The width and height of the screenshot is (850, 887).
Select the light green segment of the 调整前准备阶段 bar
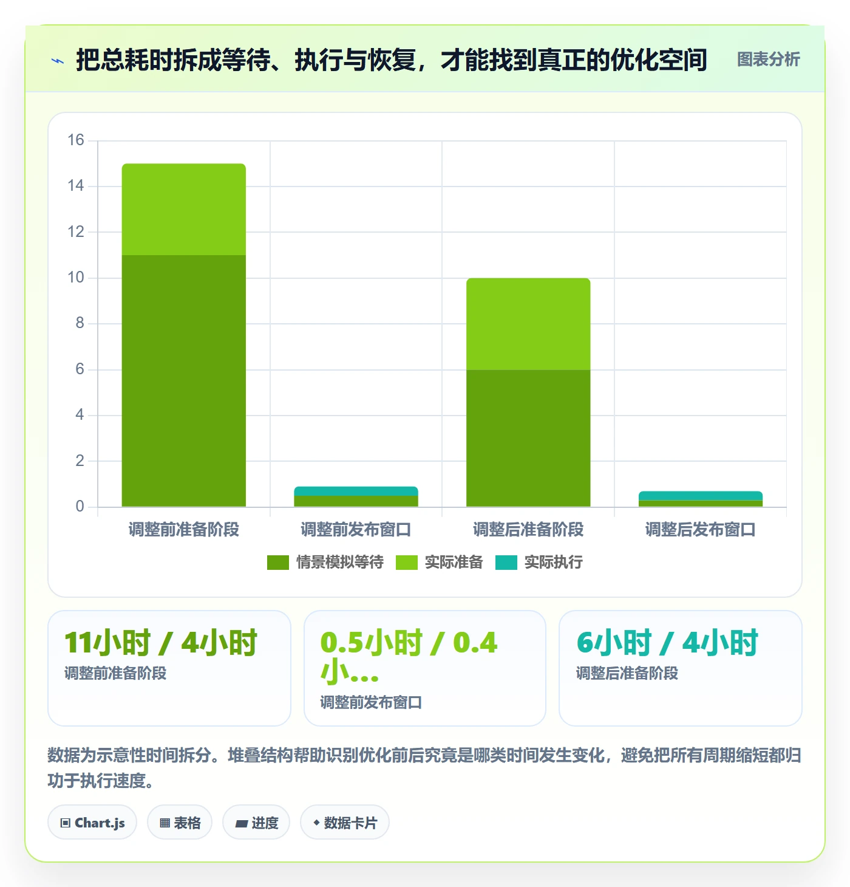pyautogui.click(x=184, y=210)
